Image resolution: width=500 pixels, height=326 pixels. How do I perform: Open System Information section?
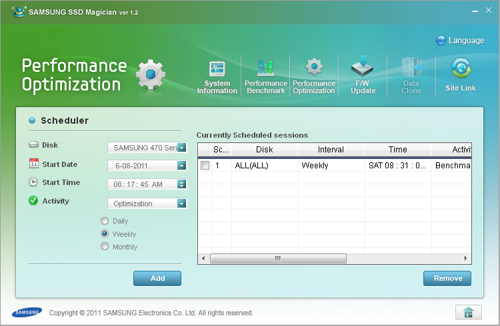[217, 77]
